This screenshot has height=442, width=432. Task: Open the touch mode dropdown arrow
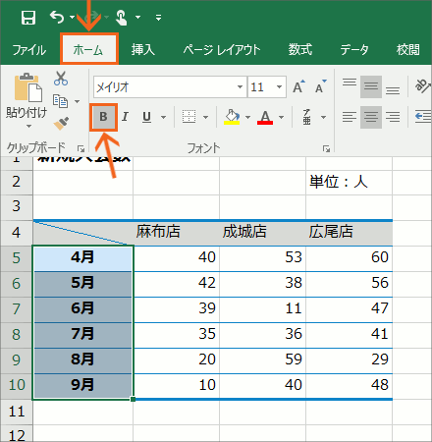138,17
